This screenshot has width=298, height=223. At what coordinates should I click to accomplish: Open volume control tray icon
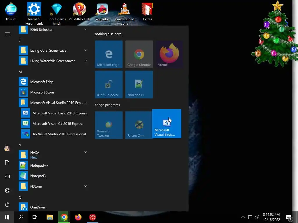pyautogui.click(x=257, y=217)
